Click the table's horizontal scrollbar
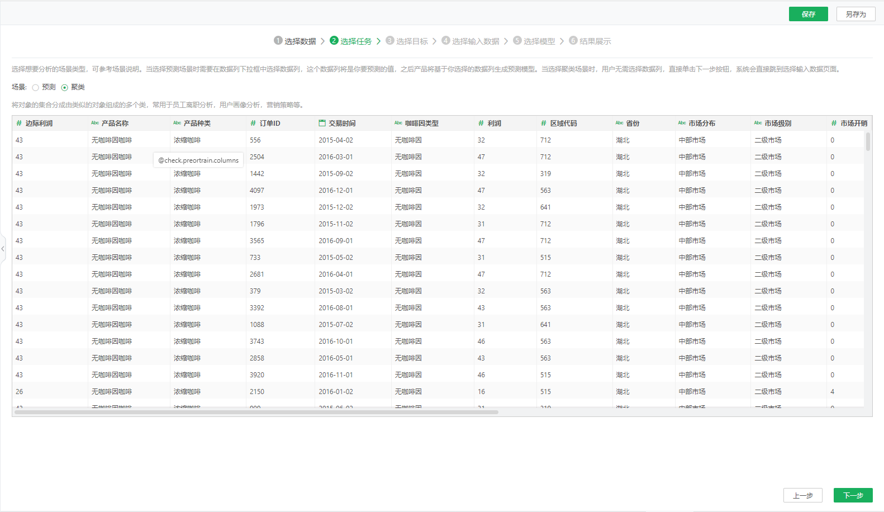This screenshot has width=884, height=512. [x=256, y=413]
